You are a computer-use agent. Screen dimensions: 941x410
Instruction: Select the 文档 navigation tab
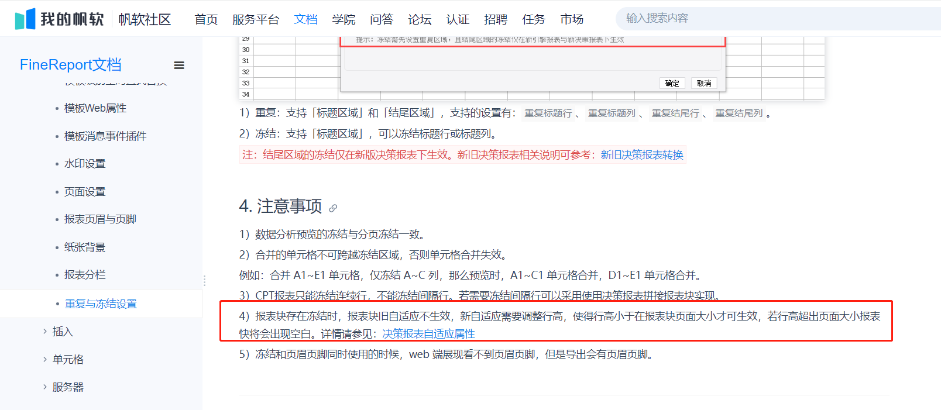305,19
